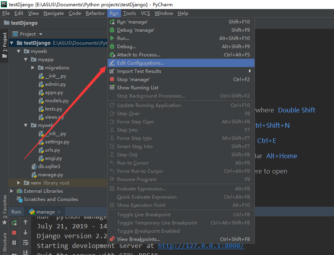
Task: Click the green Rerun icon in Run panel
Action: coord(14,223)
